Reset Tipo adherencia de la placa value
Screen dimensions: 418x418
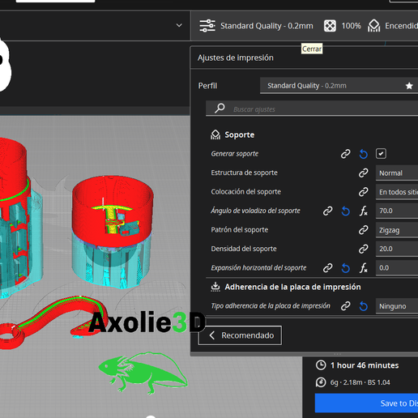coord(364,306)
